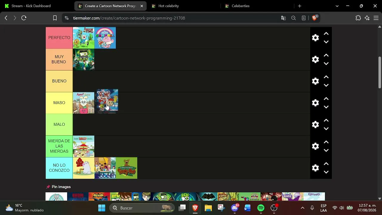Move MASO tier up with its up arrow

pyautogui.click(x=326, y=99)
